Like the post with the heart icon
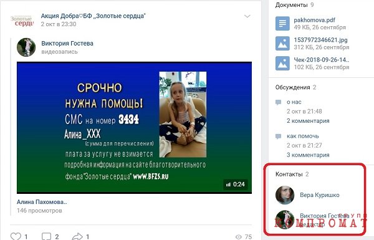Image resolution: width=374 pixels, height=240 pixels. [16, 236]
